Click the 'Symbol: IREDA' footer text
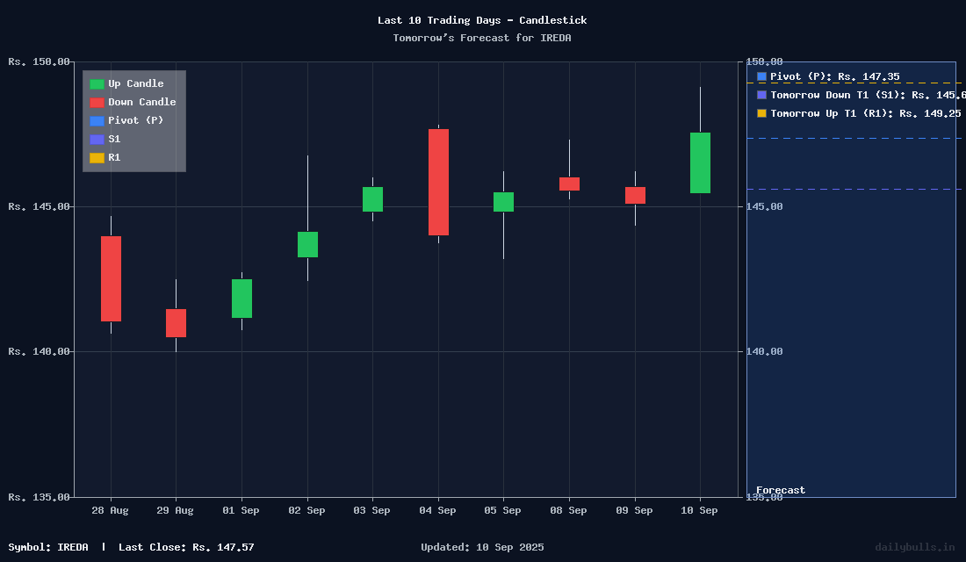Screen dimensions: 966x562 coord(48,547)
